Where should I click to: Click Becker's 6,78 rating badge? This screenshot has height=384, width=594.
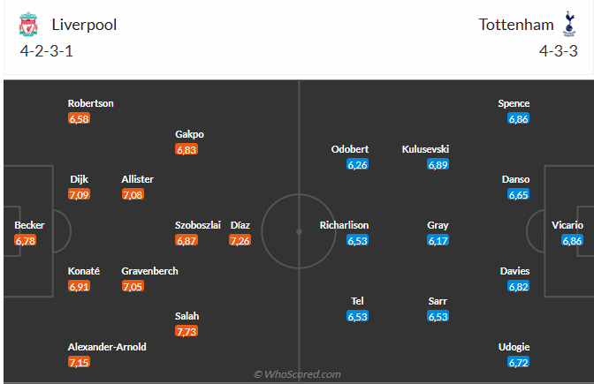point(26,240)
